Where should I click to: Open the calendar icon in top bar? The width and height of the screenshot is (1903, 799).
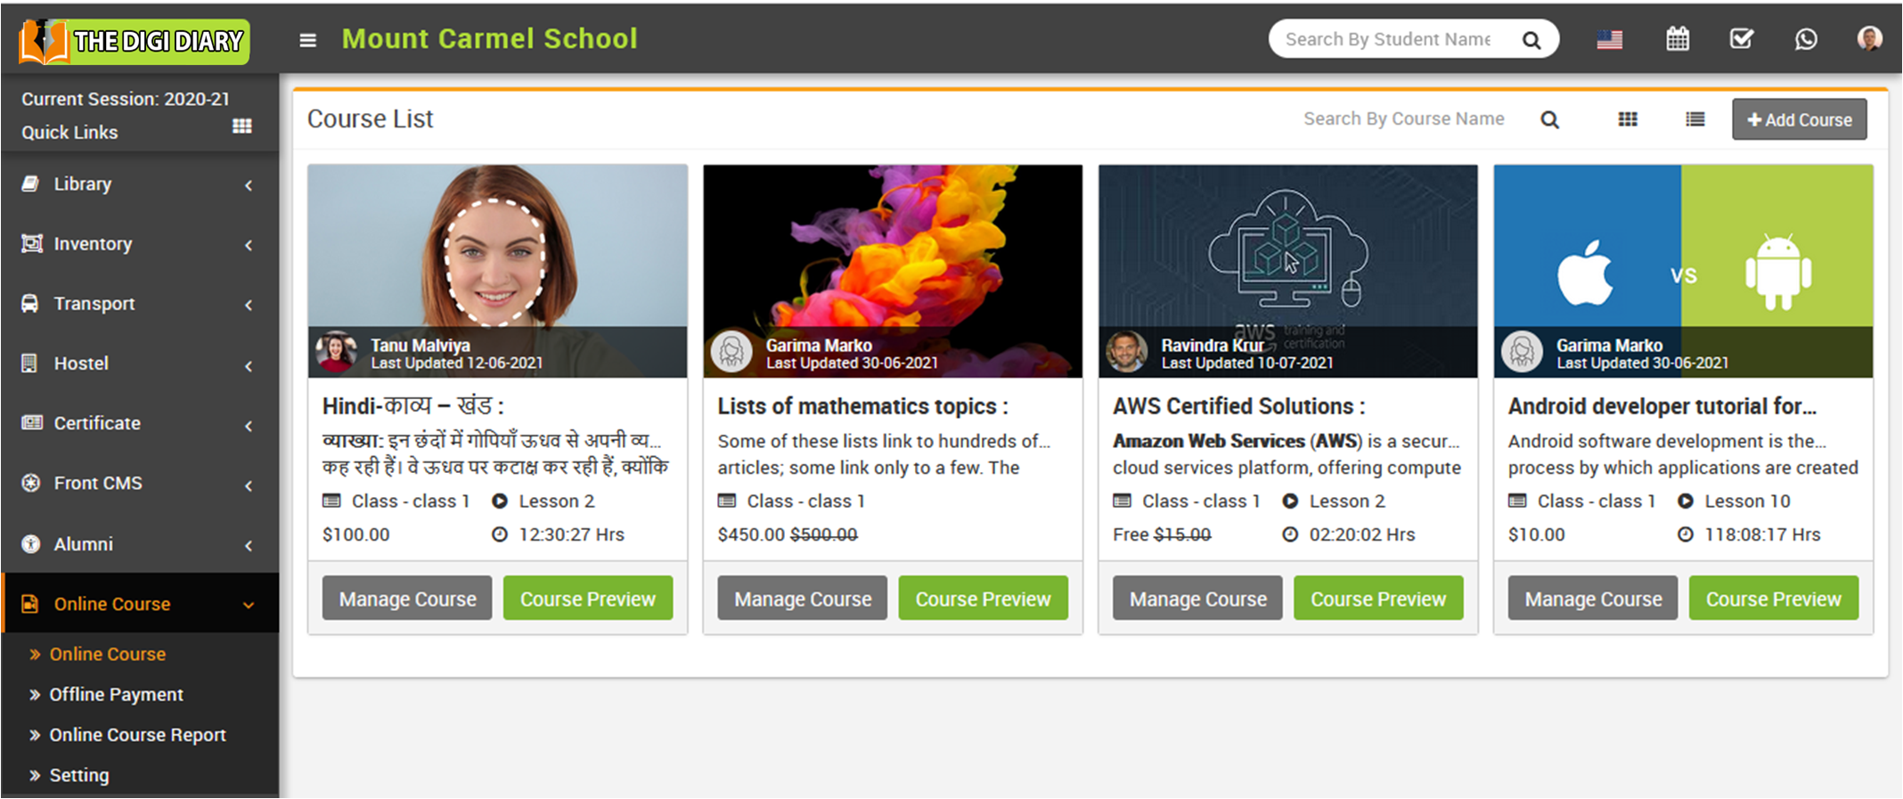[1678, 39]
